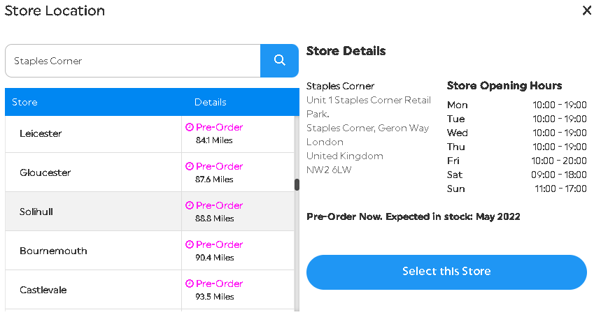Open Pre-Order link for Leicester
Screen dimensions: 601x317
(x=219, y=127)
